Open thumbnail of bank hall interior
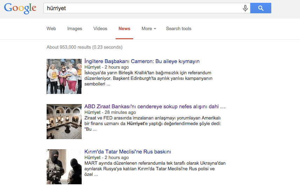Viewport: 300px width, 192px height. coord(64,122)
